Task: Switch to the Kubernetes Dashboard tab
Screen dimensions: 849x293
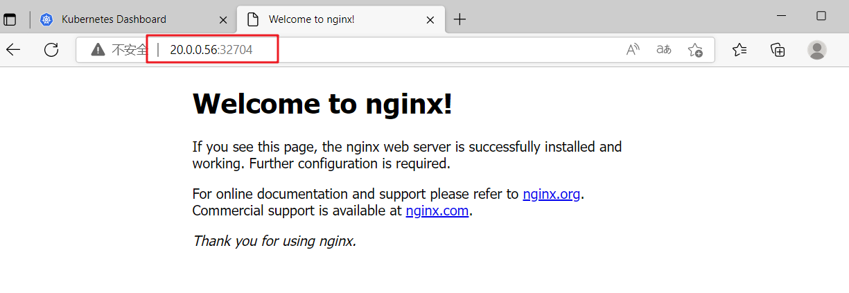Action: [x=134, y=19]
